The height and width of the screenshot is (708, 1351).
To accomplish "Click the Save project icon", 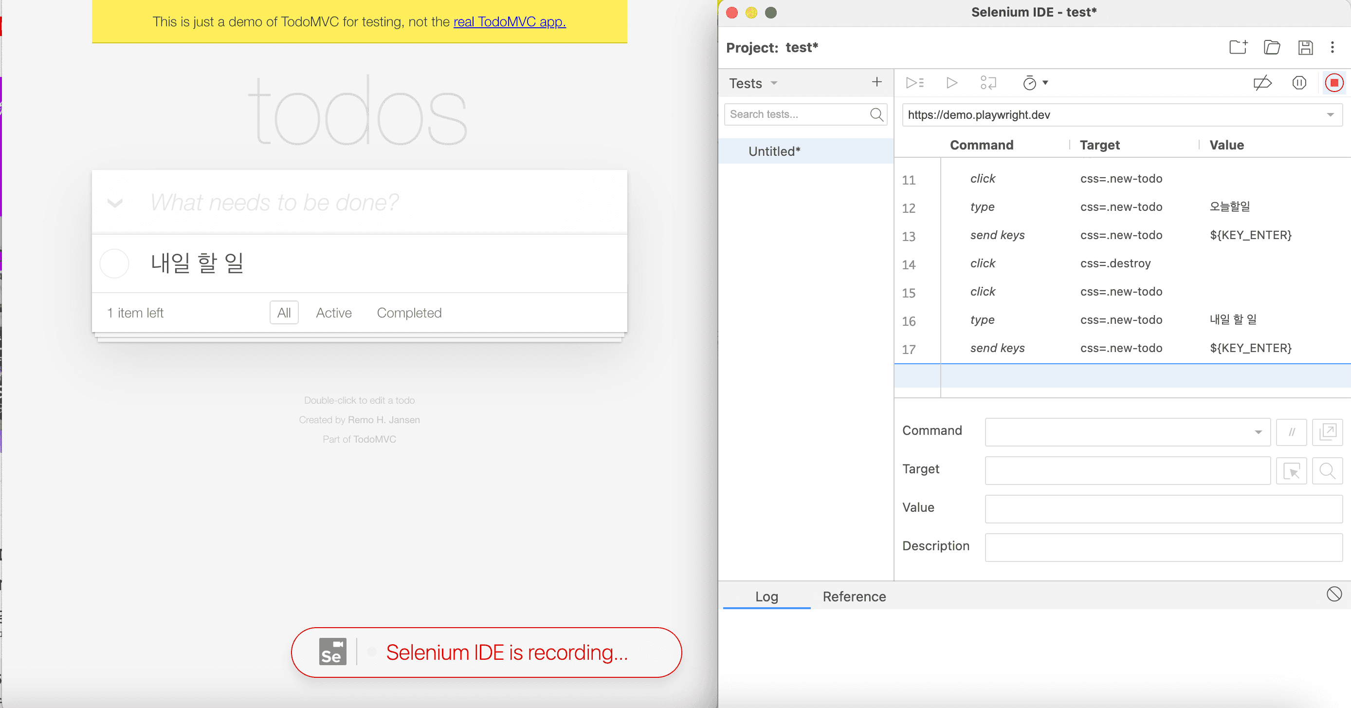I will tap(1305, 48).
